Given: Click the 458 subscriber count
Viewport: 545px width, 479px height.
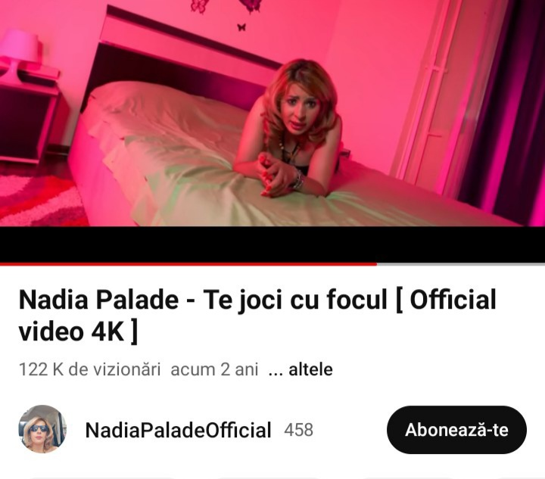Looking at the screenshot, I should 298,430.
